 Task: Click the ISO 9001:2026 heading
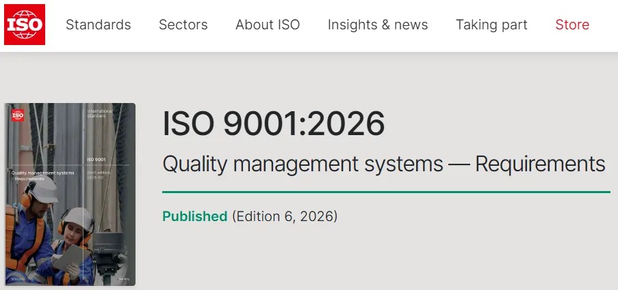pos(274,124)
